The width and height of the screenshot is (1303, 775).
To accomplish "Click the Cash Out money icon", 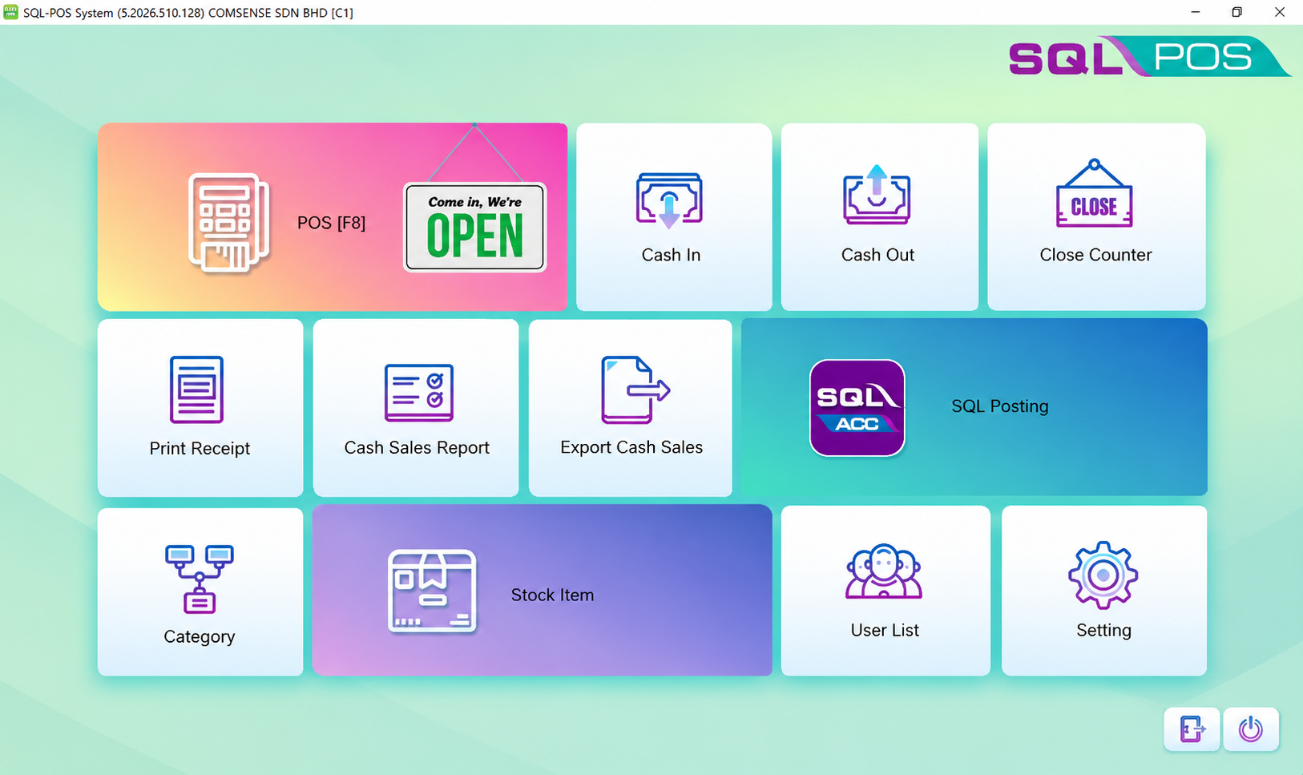I will [877, 194].
